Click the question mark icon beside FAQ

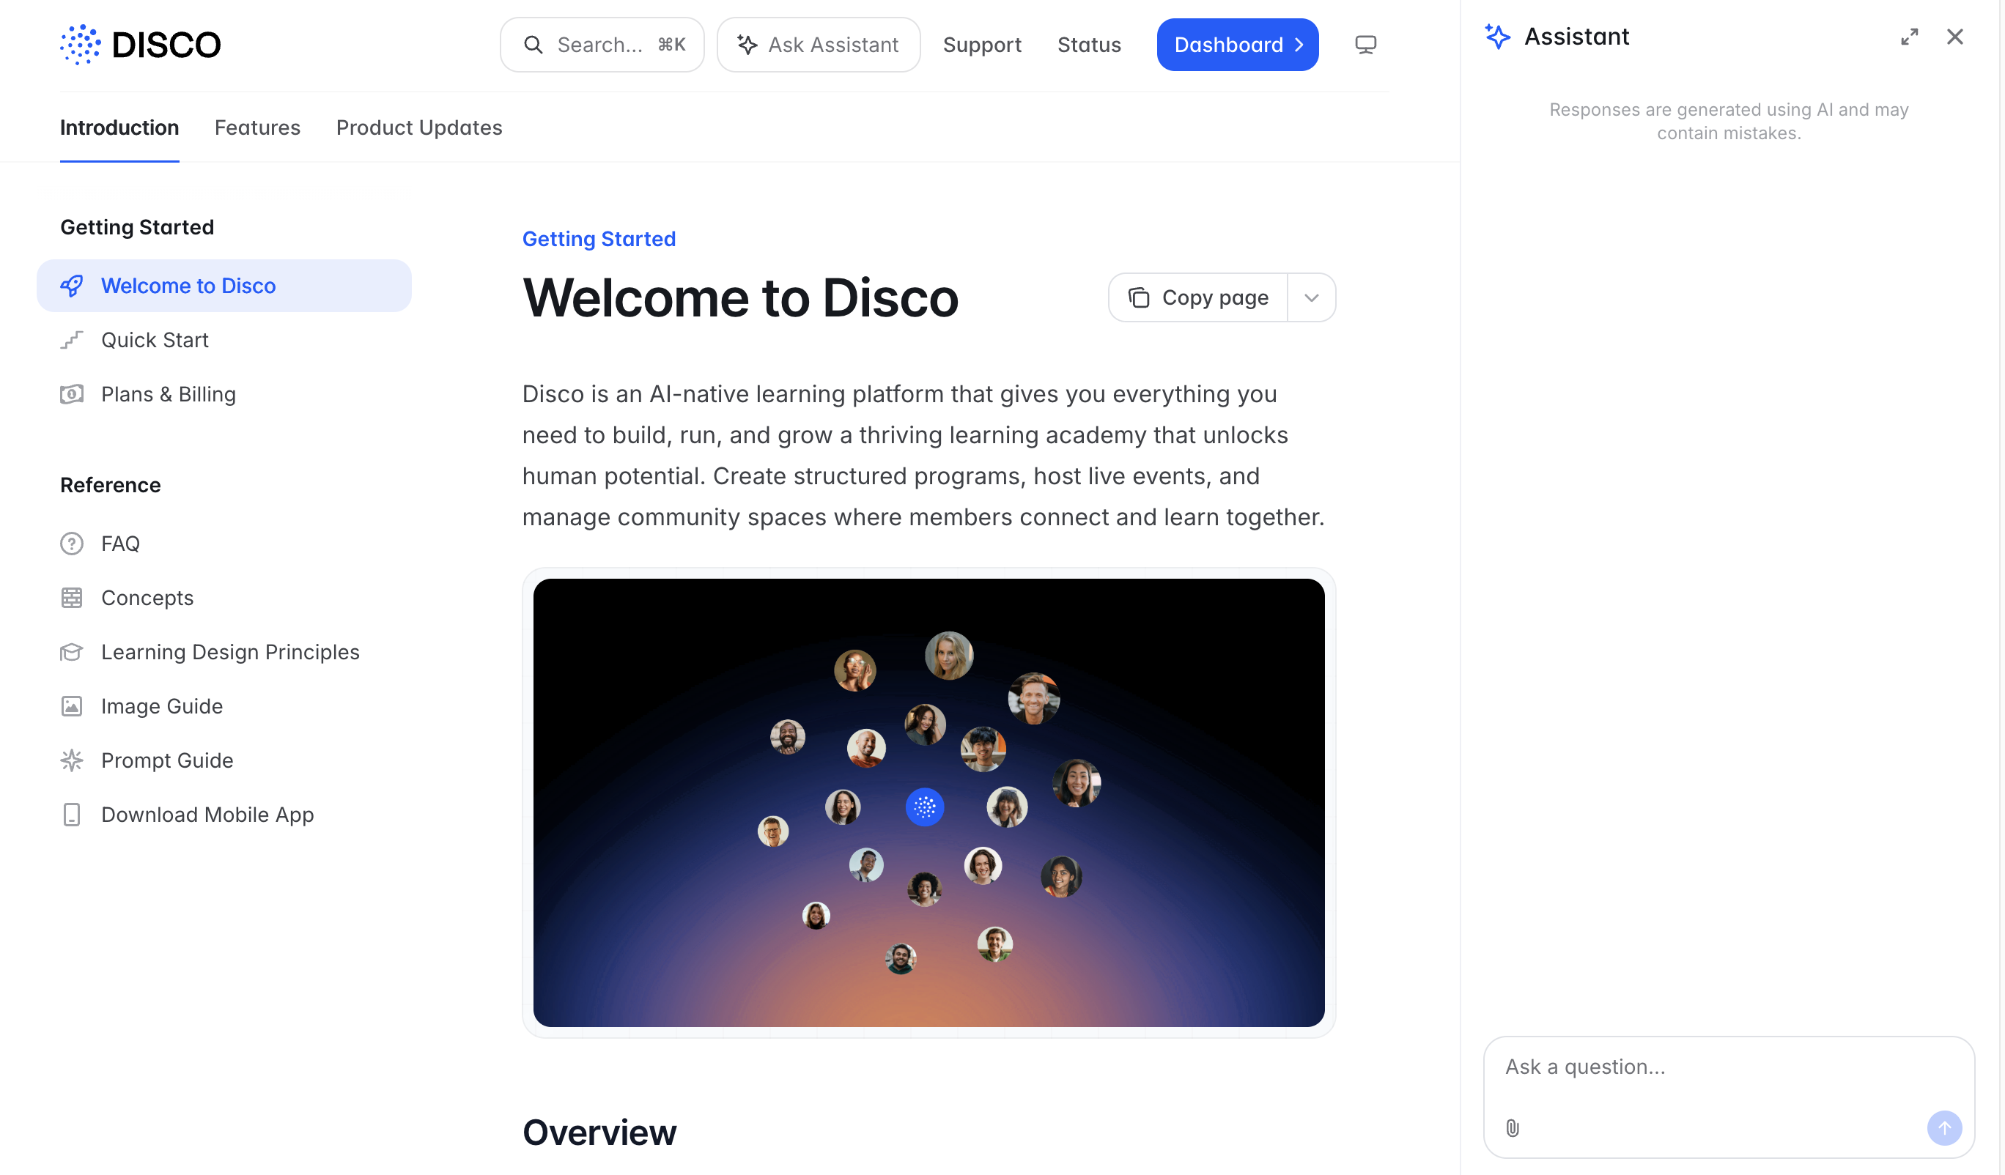point(72,544)
